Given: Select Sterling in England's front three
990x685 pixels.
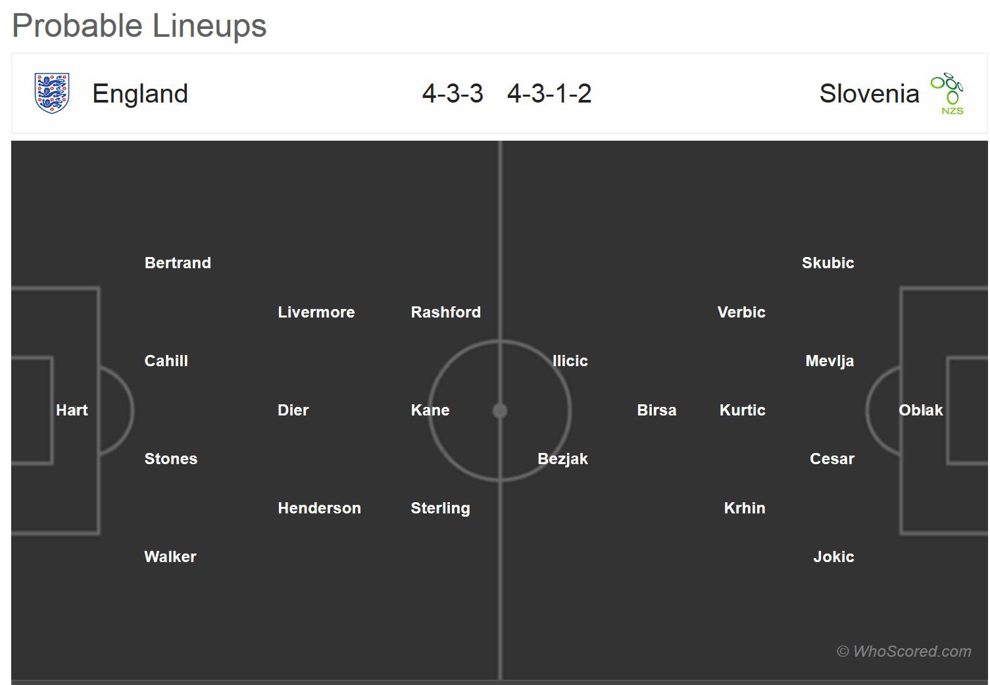Looking at the screenshot, I should (x=440, y=508).
